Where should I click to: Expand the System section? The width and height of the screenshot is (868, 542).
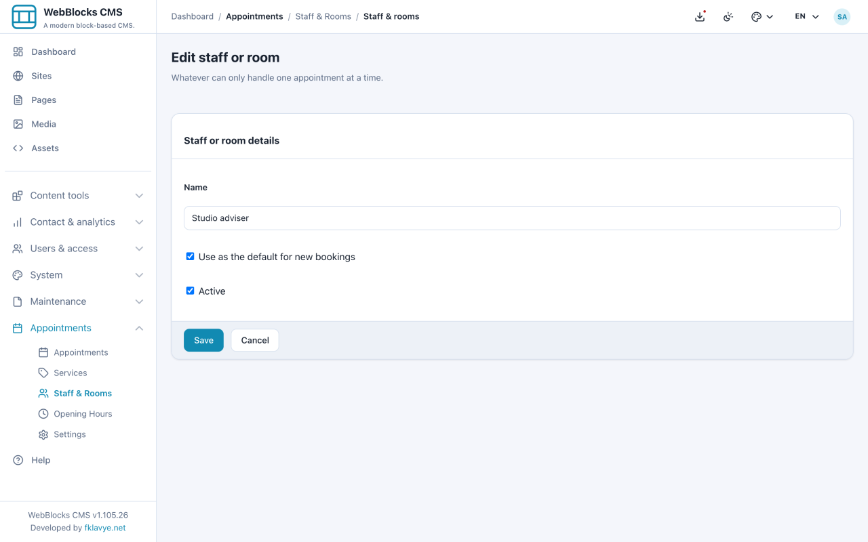pos(78,275)
